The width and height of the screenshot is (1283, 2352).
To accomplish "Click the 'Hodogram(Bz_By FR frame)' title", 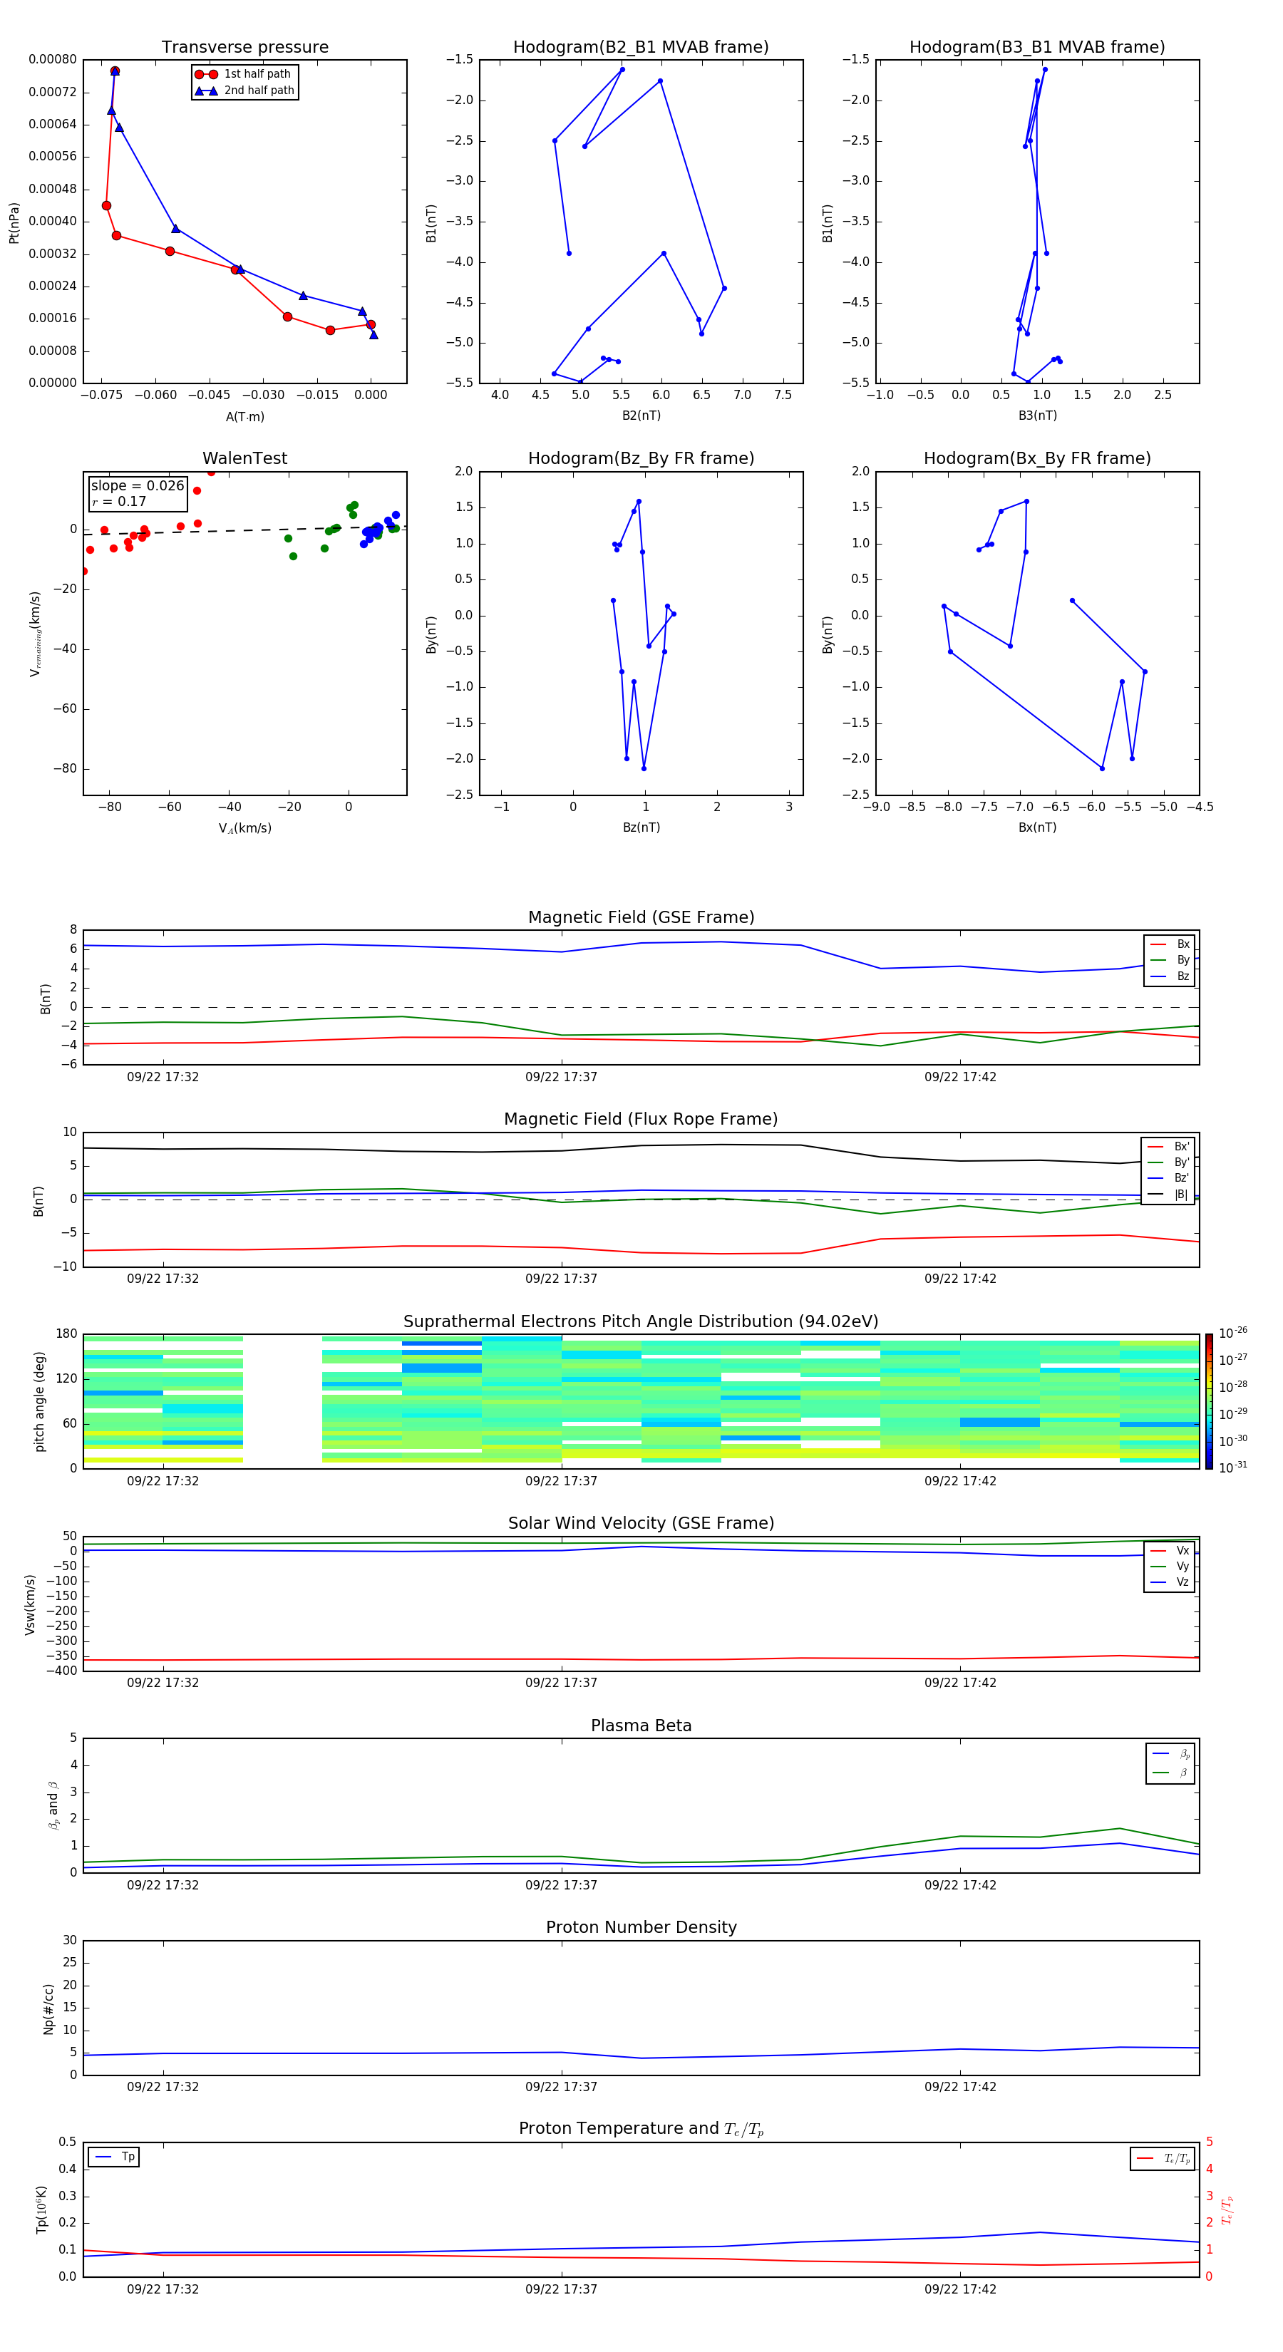I will click(x=641, y=458).
